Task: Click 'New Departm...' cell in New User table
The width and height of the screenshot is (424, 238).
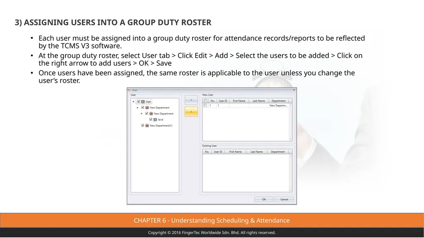Action: coord(278,106)
